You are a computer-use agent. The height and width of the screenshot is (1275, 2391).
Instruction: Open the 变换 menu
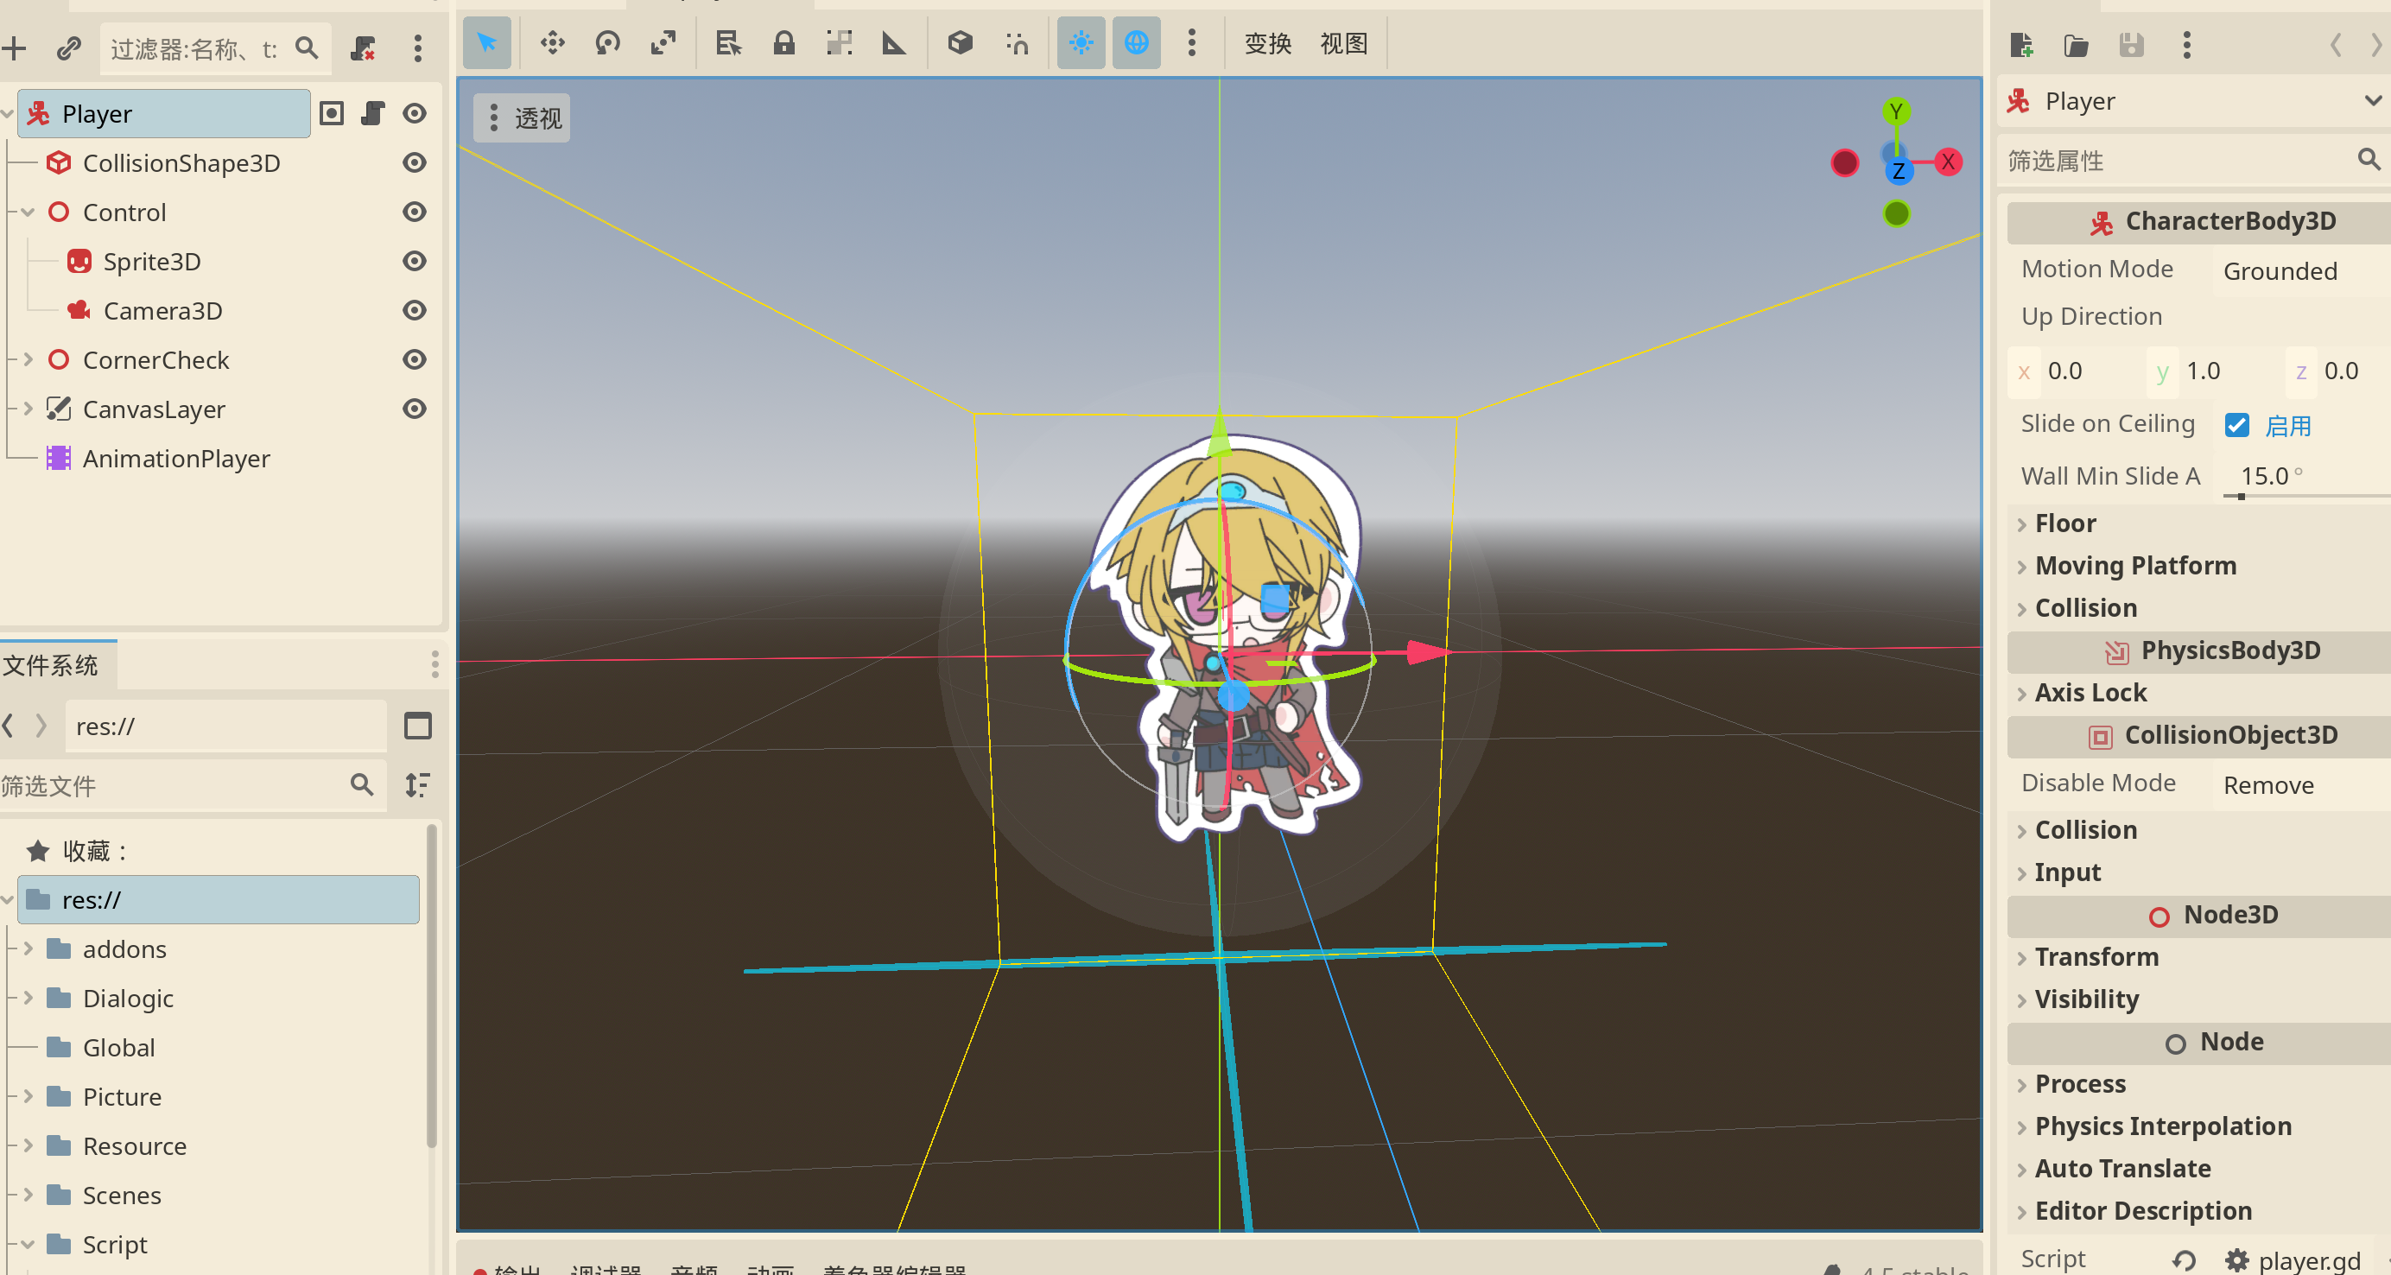[x=1267, y=43]
